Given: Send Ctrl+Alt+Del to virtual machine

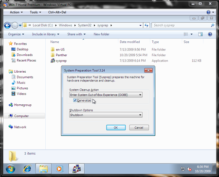Looking at the screenshot, I should tap(57, 12).
